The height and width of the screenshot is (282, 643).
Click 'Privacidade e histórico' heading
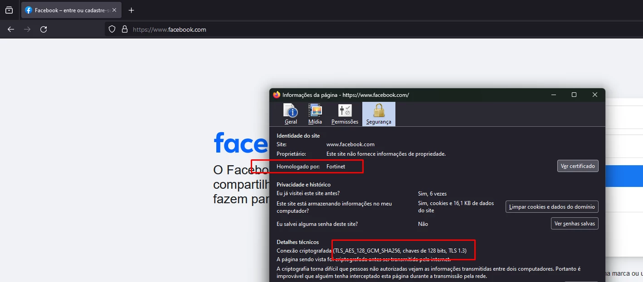click(304, 185)
